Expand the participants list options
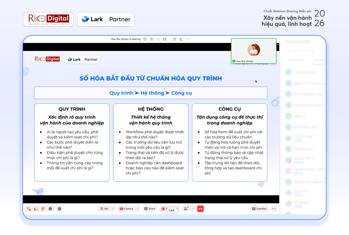Viewport: 349px width, 235px height. [192, 209]
